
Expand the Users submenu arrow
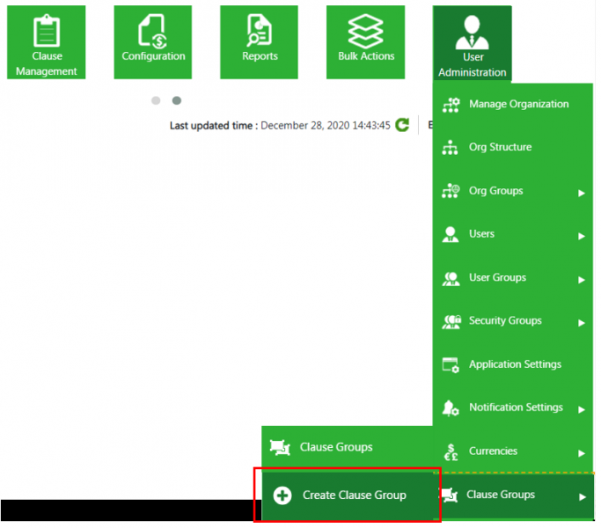tap(581, 236)
